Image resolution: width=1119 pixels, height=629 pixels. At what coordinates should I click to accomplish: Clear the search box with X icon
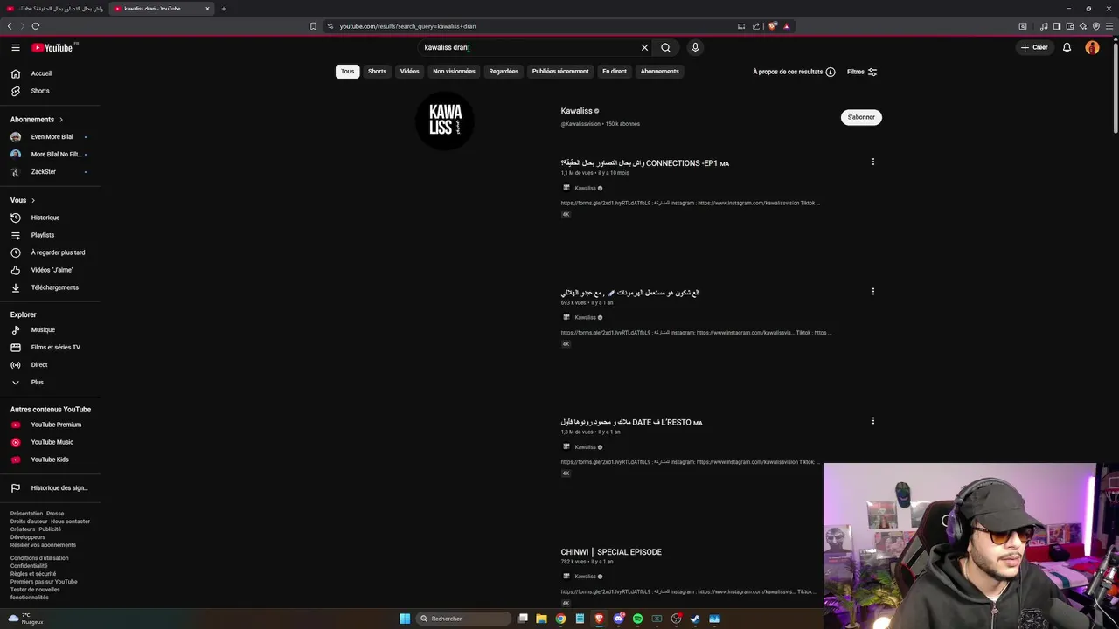coord(644,47)
